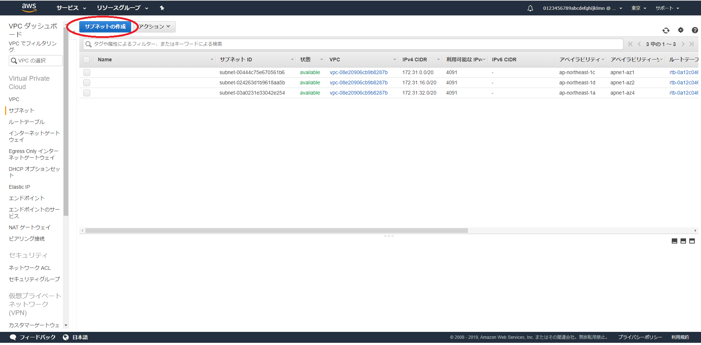
Task: Open the サービス dropdown menu
Action: point(71,8)
